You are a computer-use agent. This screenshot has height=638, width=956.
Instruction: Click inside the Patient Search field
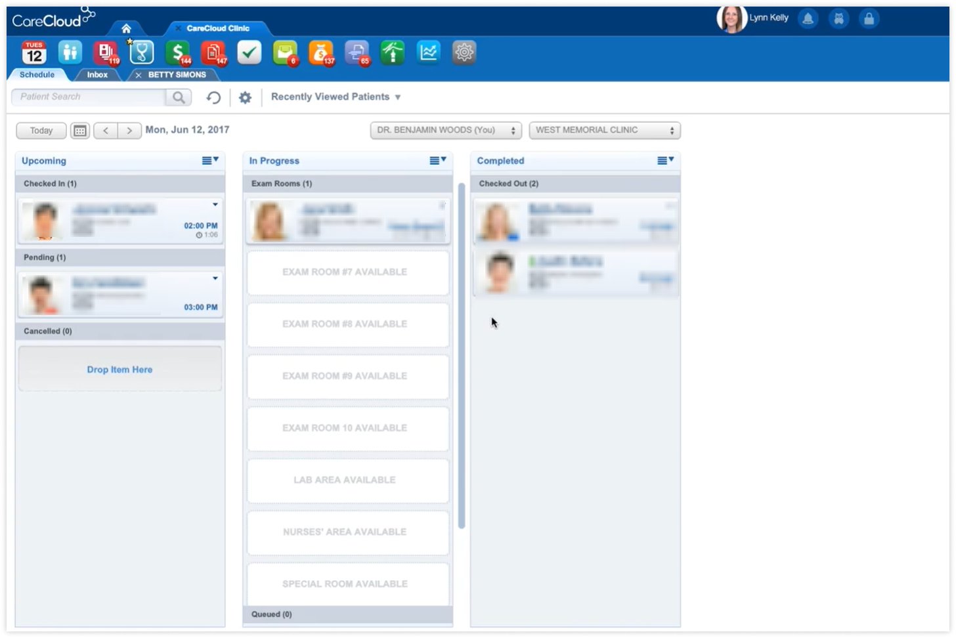click(89, 96)
